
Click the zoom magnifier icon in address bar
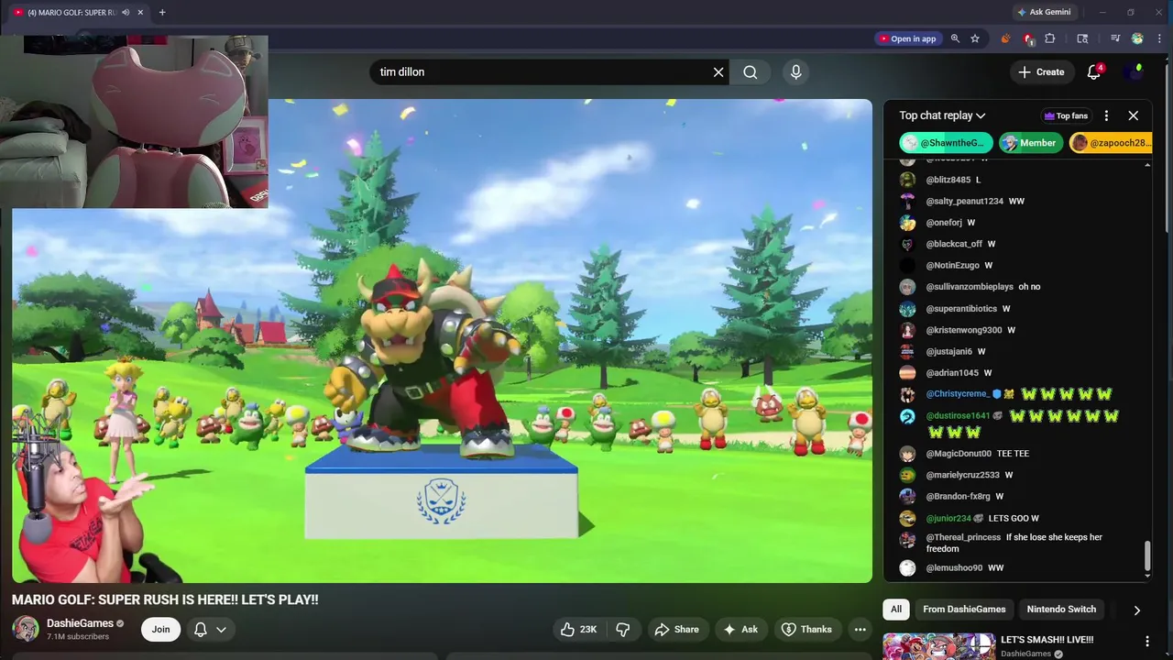(x=955, y=38)
